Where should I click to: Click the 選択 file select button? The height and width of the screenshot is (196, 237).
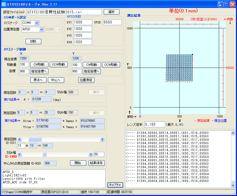click(x=111, y=12)
